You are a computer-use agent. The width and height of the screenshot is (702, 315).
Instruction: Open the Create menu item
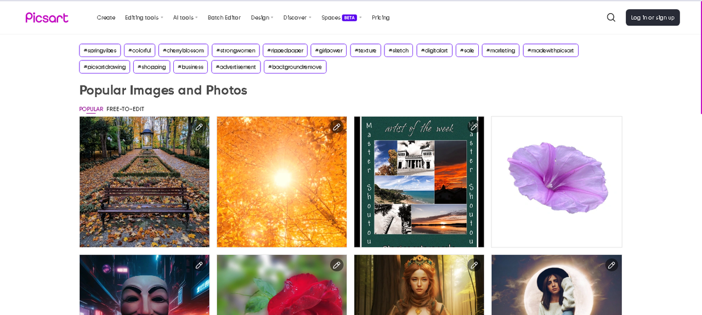pyautogui.click(x=106, y=18)
